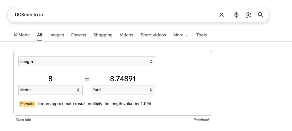Edit the result value 8.74891
The width and height of the screenshot is (292, 131).
[x=123, y=79]
